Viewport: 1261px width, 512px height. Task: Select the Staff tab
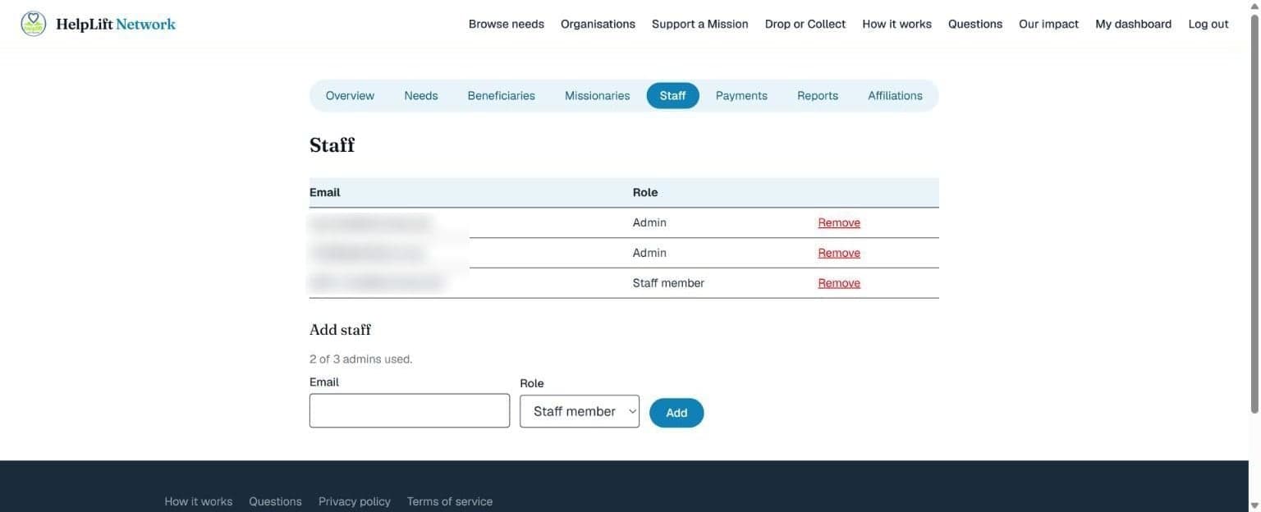[x=672, y=96]
